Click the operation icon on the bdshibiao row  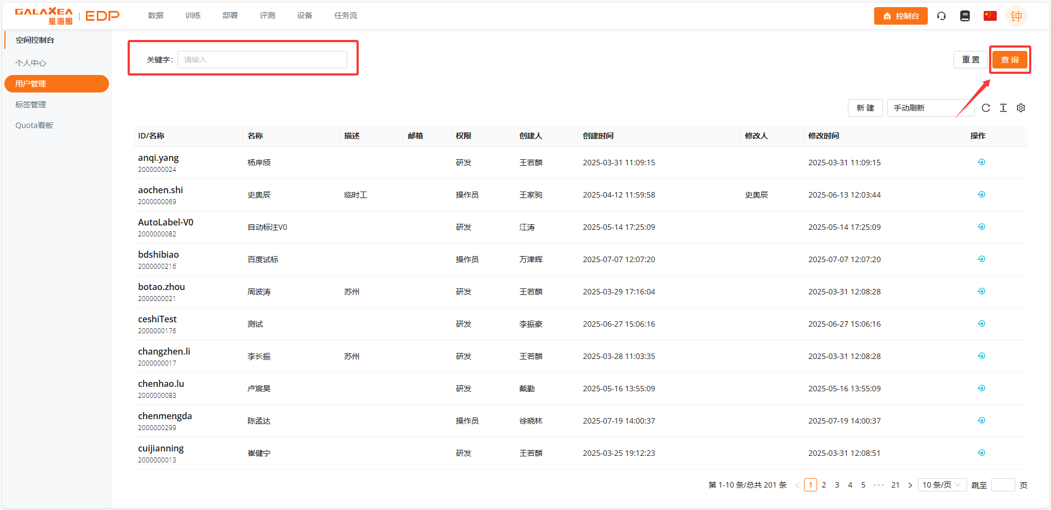pyautogui.click(x=981, y=259)
